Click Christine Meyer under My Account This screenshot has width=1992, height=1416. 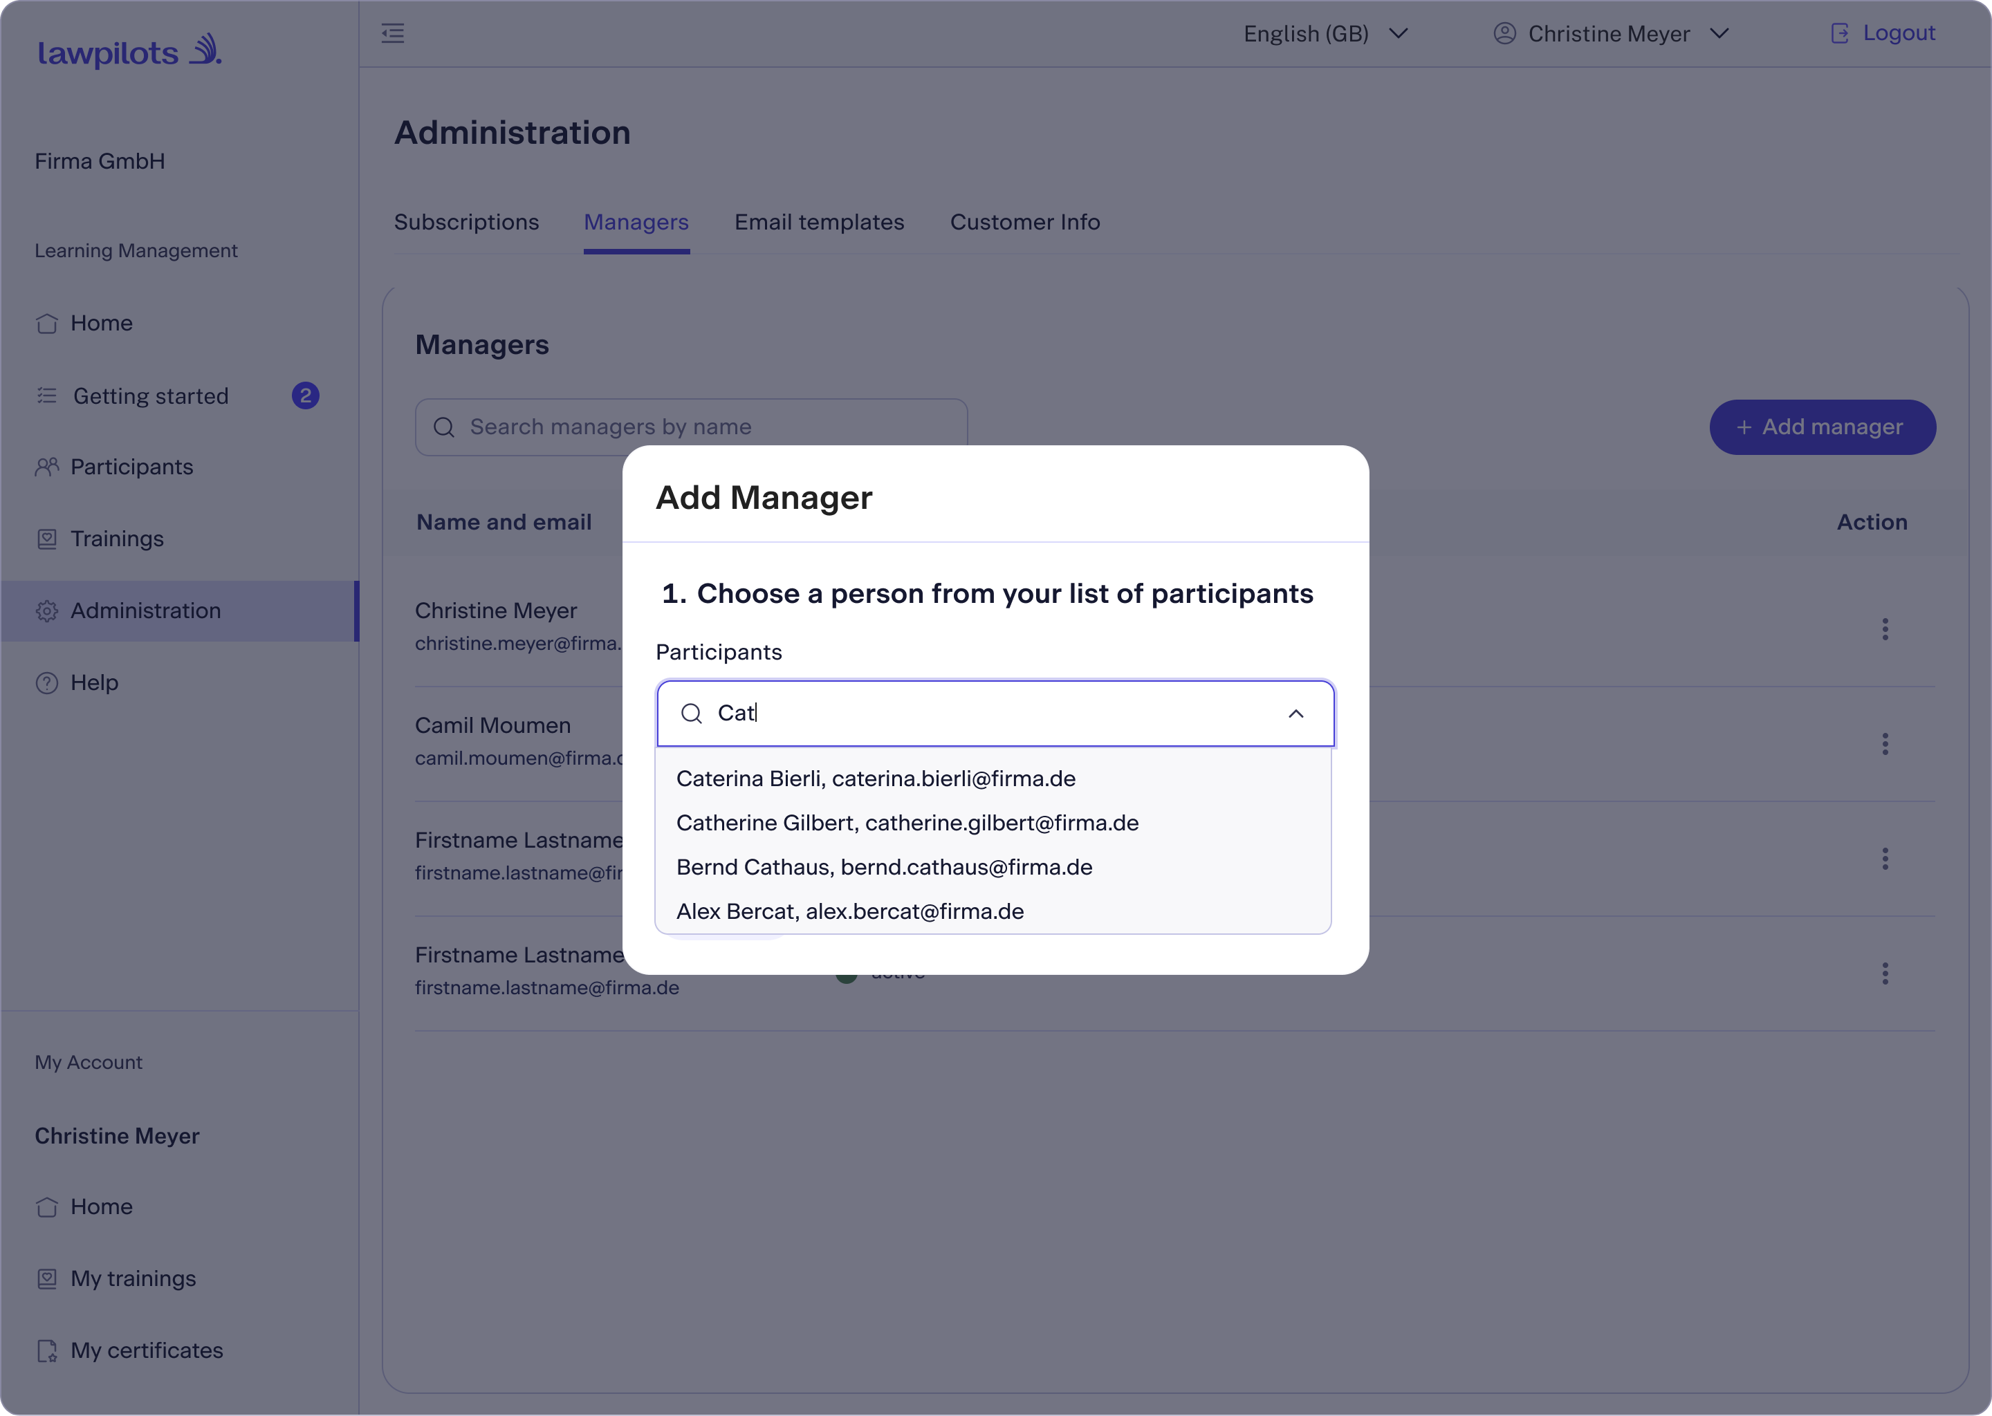click(117, 1136)
